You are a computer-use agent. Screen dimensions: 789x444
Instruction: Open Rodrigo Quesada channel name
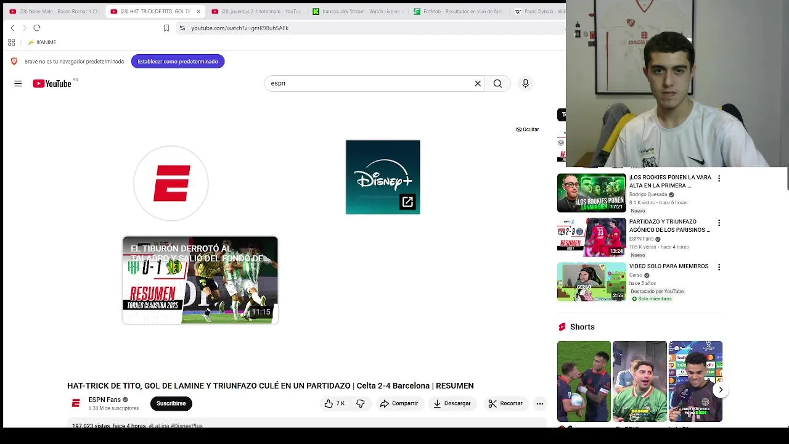[x=648, y=194]
